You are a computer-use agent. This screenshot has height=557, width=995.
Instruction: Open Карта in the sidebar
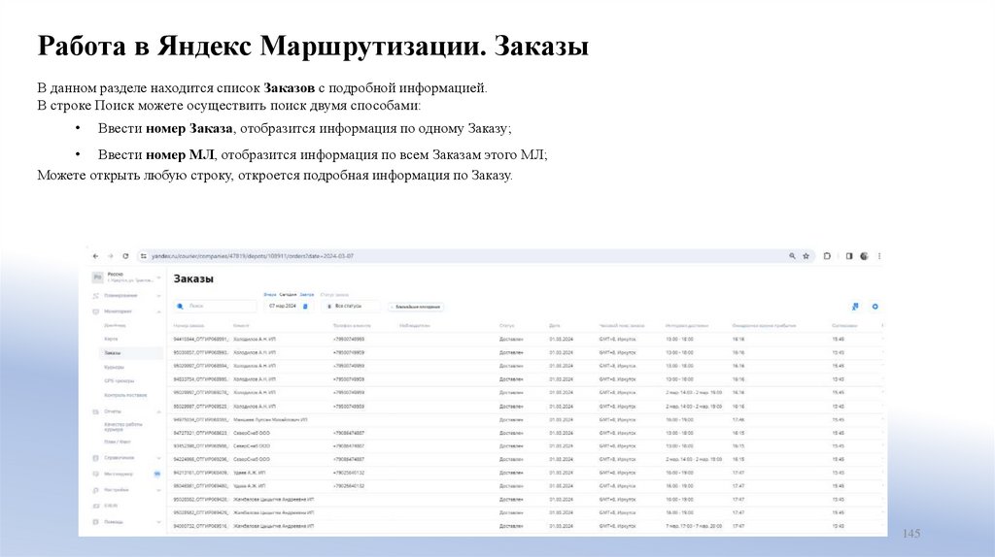111,339
